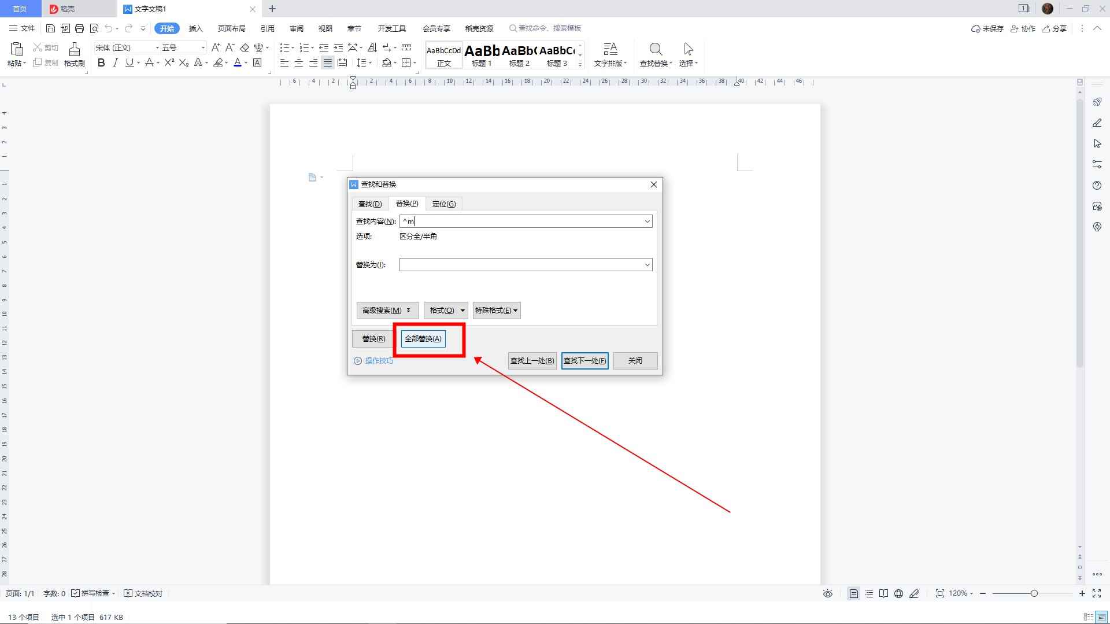Toggle eye protection mode icon
Screen dimensions: 1110x624
[828, 593]
